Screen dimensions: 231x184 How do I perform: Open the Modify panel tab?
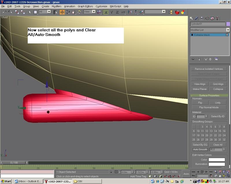197,18
